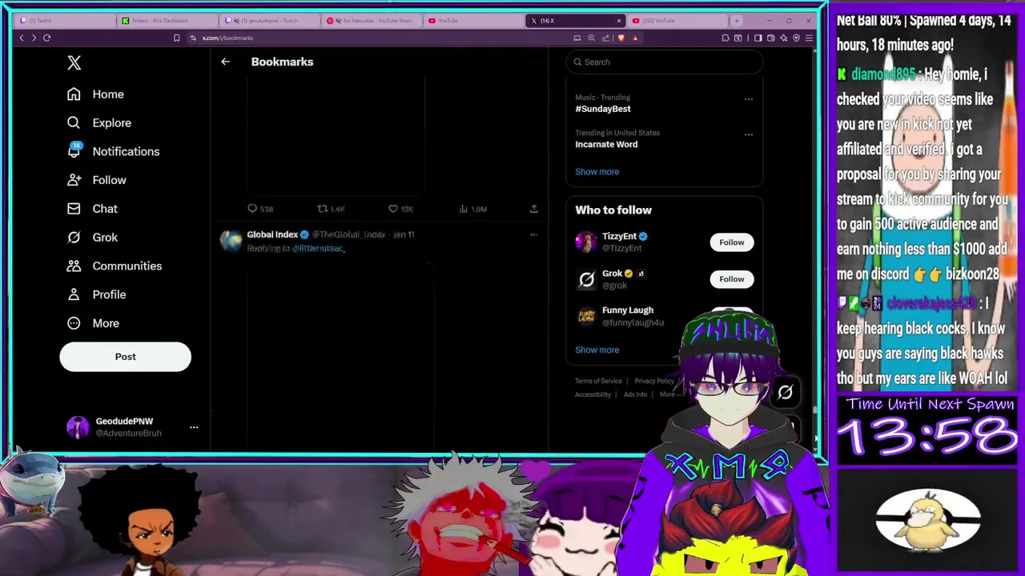Toggle browser sidebar panel
Screen dimensions: 1025x576
tap(758, 38)
